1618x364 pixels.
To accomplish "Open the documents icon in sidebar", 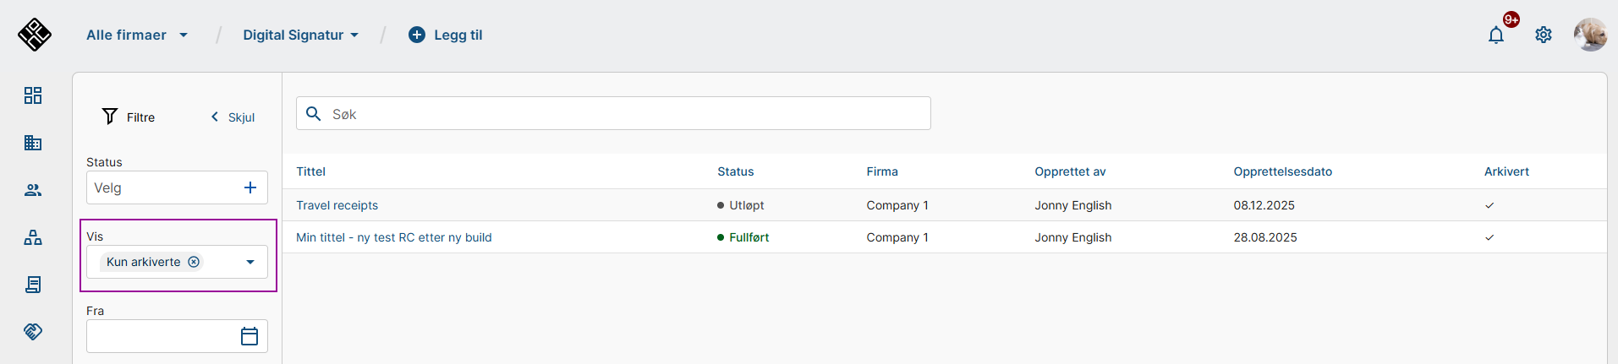I will (33, 285).
